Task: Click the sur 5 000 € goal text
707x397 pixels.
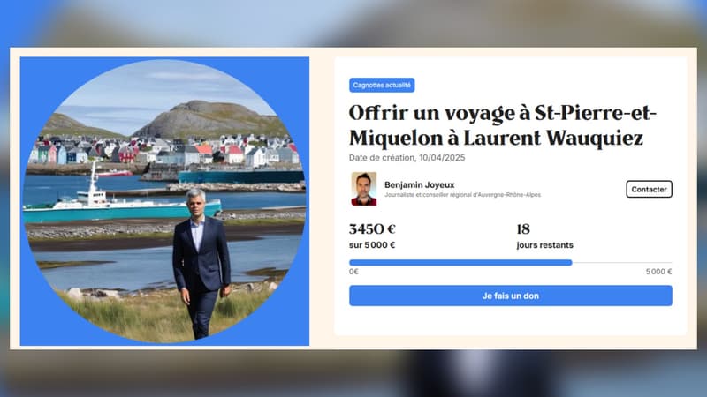Action: pyautogui.click(x=372, y=245)
